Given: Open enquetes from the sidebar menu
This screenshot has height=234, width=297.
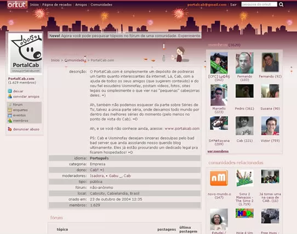Looking at the screenshot, I should [20, 110].
